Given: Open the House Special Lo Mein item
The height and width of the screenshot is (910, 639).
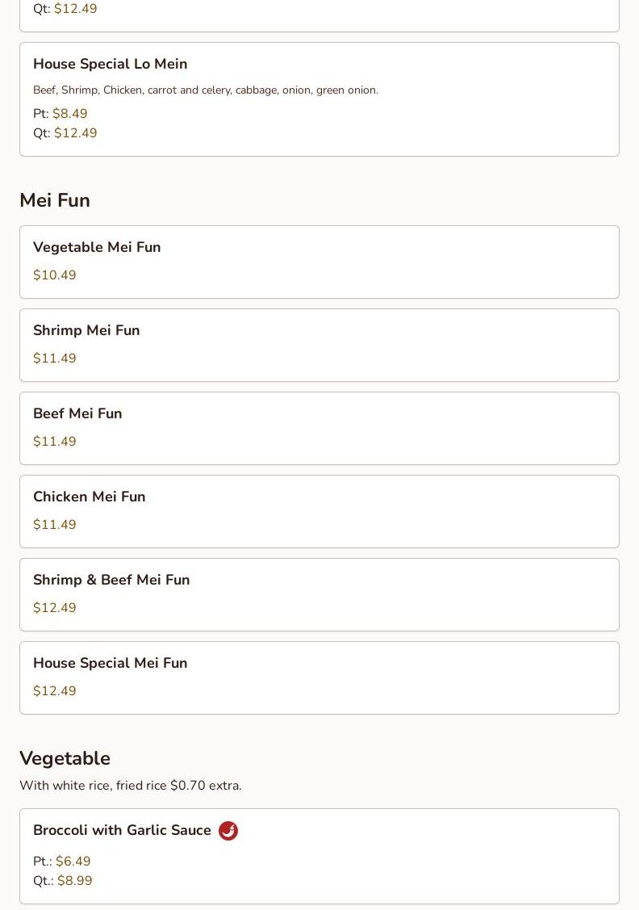Looking at the screenshot, I should pos(319,99).
